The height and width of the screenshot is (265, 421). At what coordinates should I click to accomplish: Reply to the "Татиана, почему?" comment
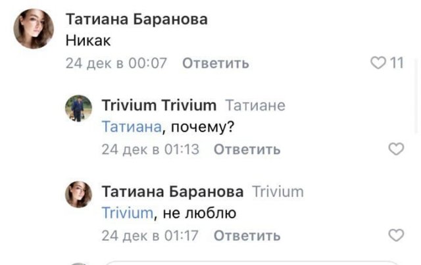pos(247,150)
